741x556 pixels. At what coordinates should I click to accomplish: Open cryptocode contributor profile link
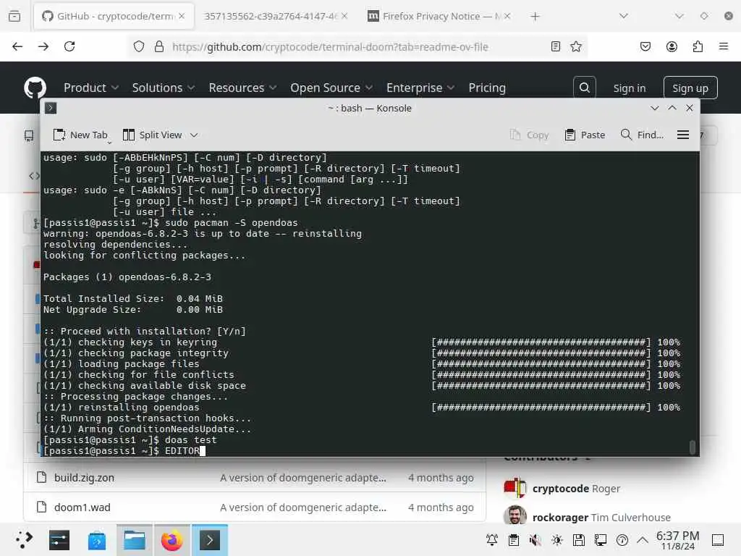(x=561, y=489)
